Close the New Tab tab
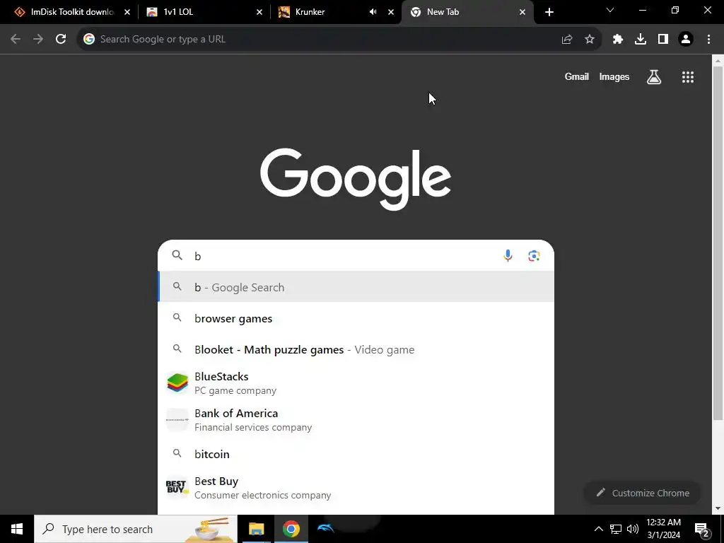The width and height of the screenshot is (724, 543). coord(522,12)
